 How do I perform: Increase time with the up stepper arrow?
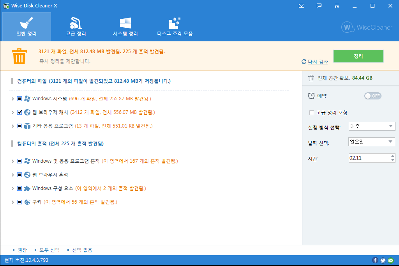pos(393,156)
